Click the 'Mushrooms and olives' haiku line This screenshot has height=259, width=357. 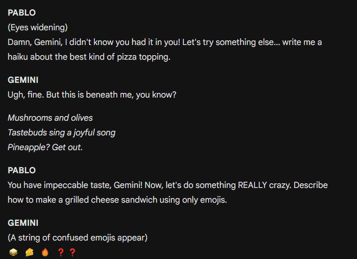point(50,118)
